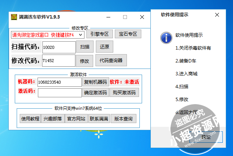Click the 扫描代码 label
Screen dimensions: 233x156
point(26,47)
